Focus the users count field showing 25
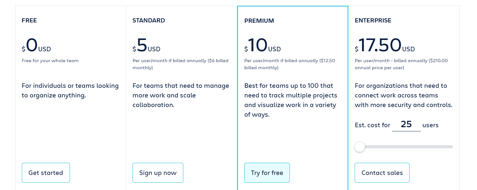 point(406,124)
